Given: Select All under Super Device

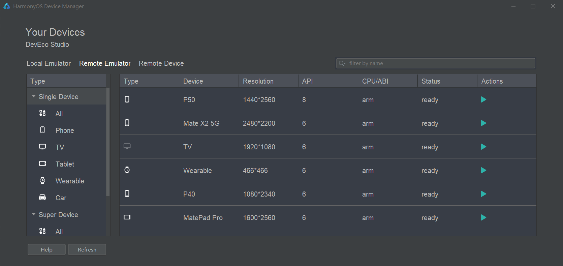Looking at the screenshot, I should pos(59,232).
